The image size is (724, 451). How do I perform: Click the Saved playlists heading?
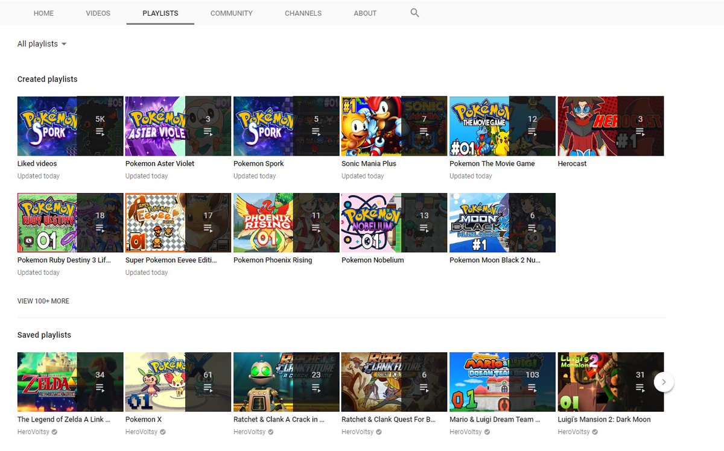point(44,335)
